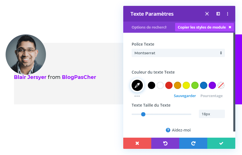Select the transparent no-color swatch
Screen dimensions: 242x155
[221, 85]
